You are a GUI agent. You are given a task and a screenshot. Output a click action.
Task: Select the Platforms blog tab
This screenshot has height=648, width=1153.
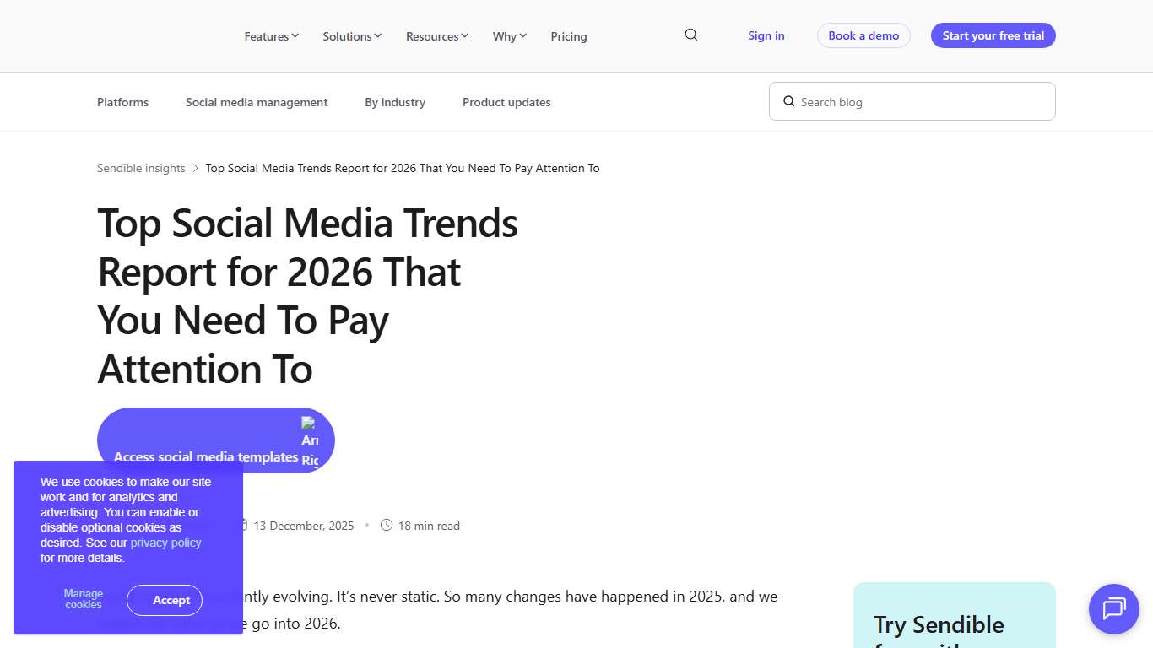tap(122, 101)
